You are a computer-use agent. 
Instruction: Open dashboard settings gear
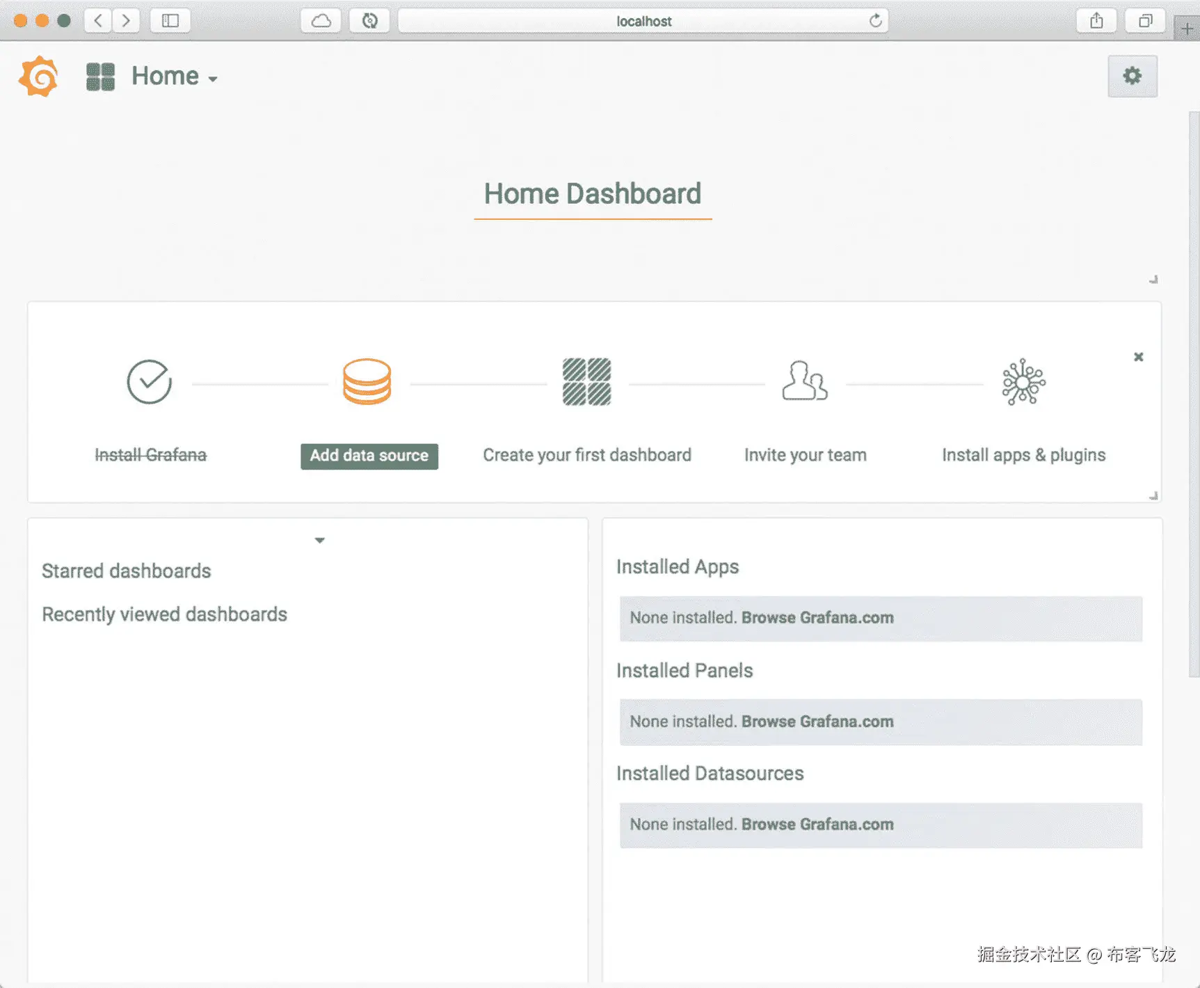tap(1133, 76)
